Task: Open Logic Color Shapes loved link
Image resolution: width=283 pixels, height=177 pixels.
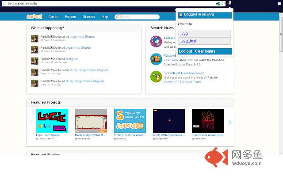Action: pyautogui.click(x=78, y=48)
